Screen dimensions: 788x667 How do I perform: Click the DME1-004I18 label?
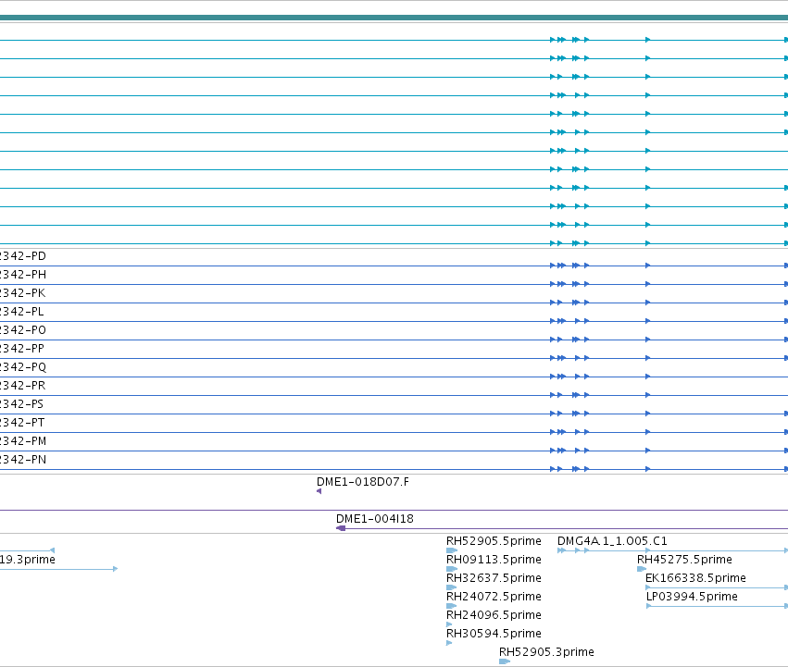click(375, 519)
